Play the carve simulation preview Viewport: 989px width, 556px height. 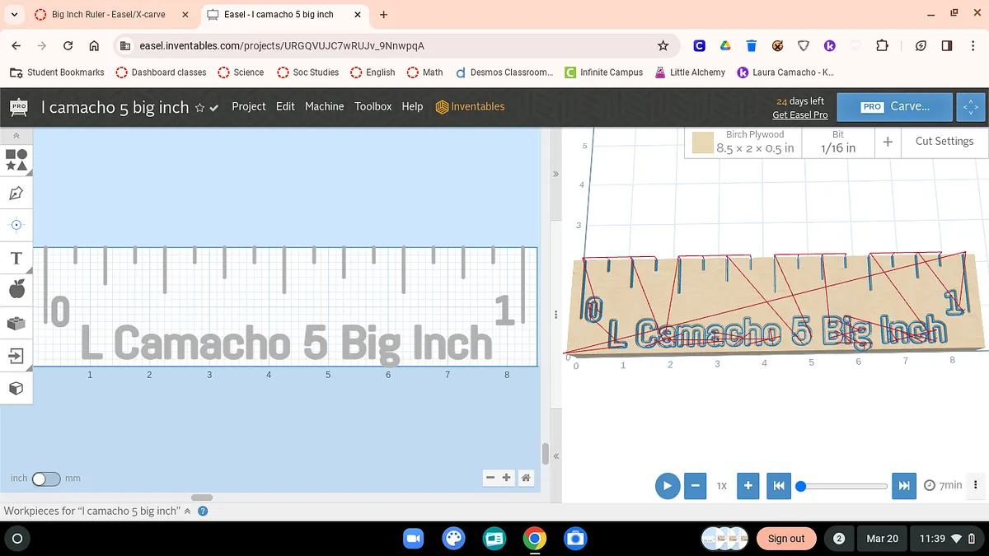668,486
